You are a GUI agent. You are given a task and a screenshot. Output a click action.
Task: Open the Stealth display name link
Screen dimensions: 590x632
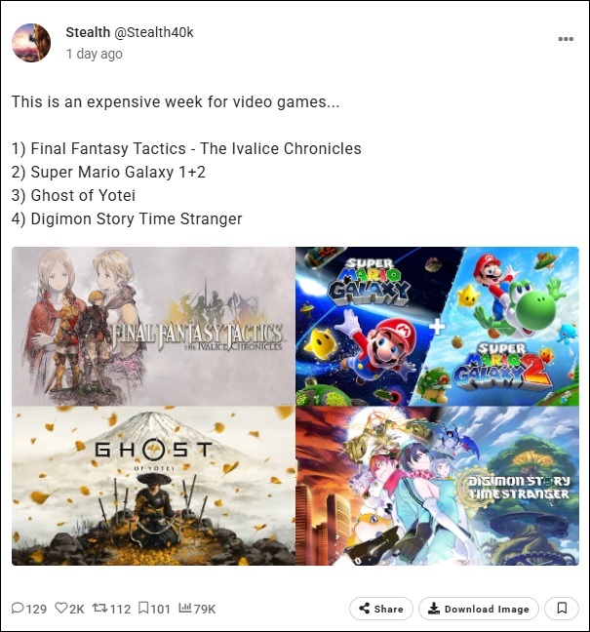[88, 32]
